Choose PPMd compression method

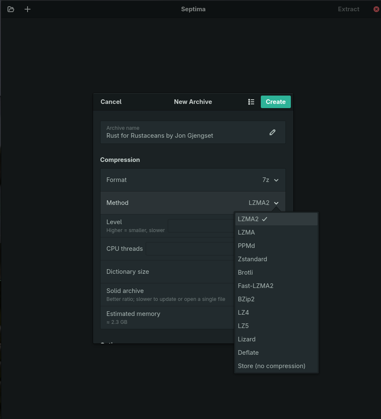pyautogui.click(x=276, y=246)
